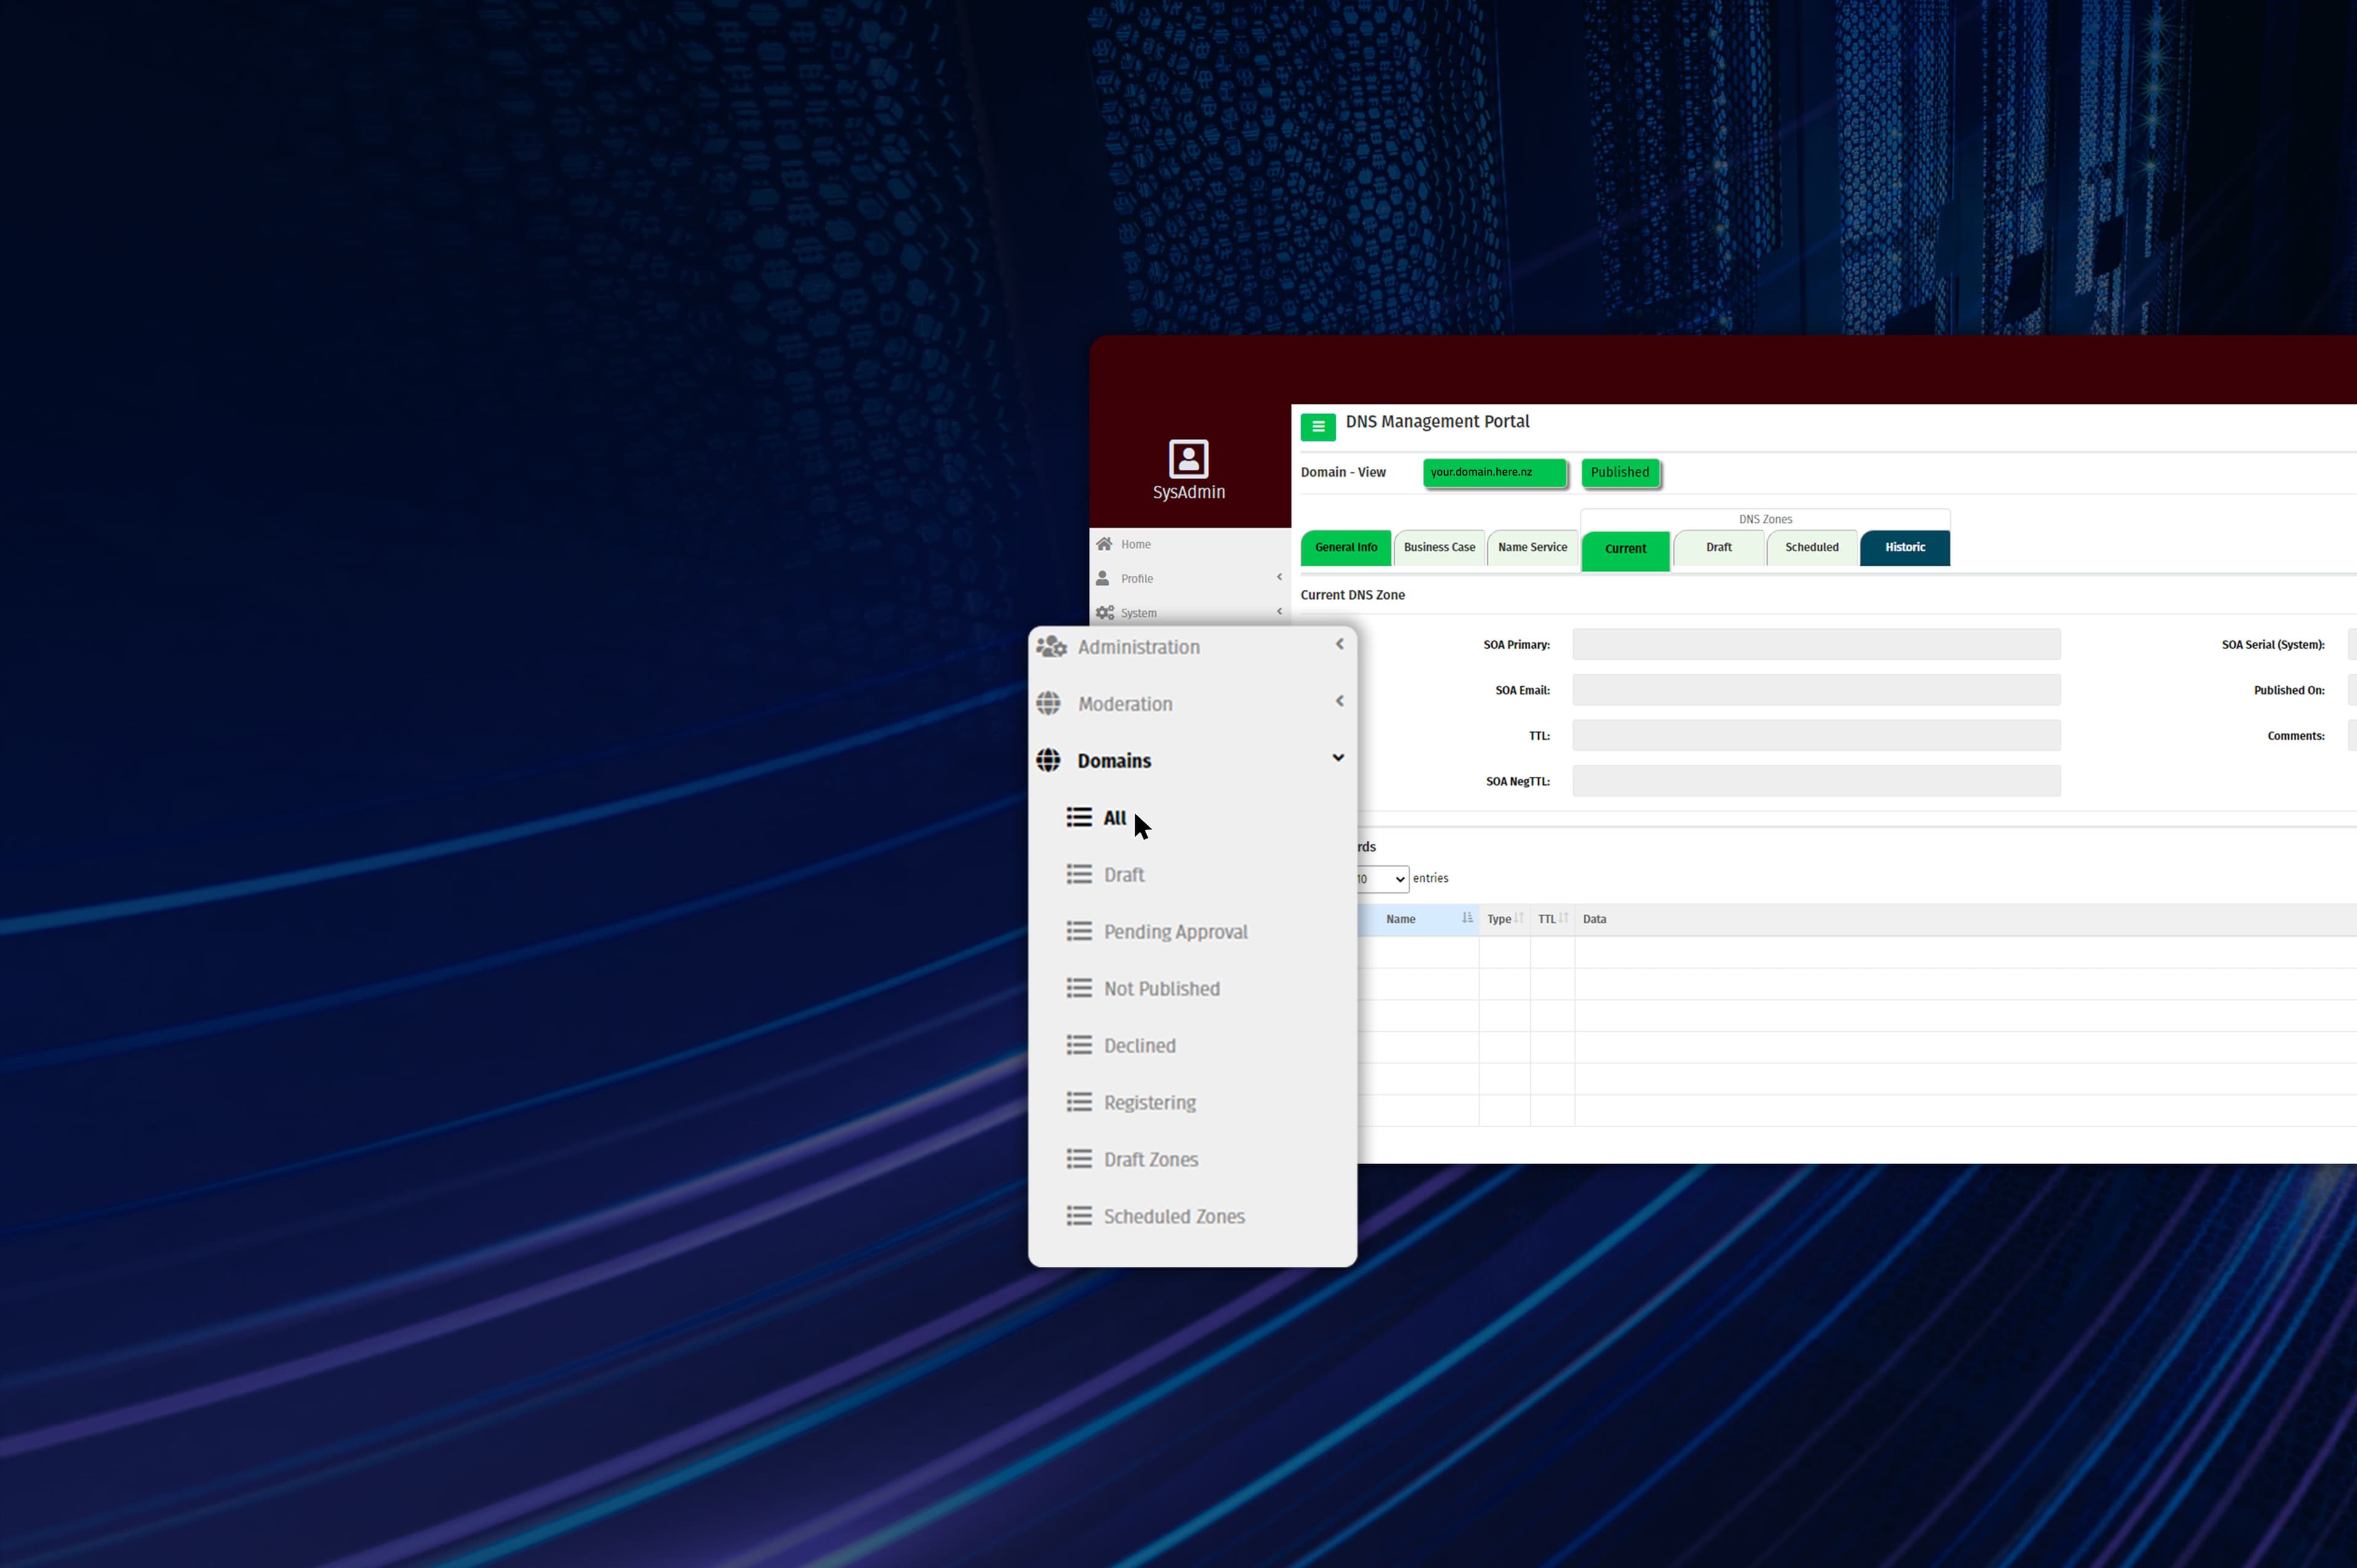Click the list icon next to Declined
The image size is (2357, 1568).
[x=1080, y=1045]
